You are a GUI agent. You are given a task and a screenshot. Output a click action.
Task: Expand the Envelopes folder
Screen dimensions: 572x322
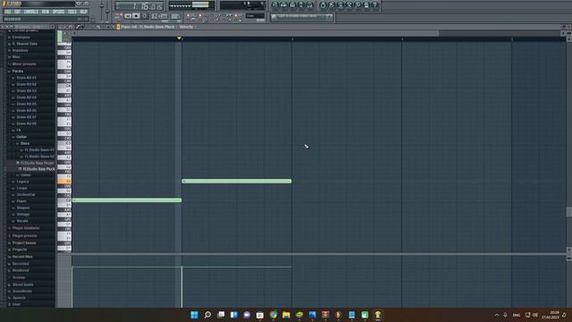[21, 37]
